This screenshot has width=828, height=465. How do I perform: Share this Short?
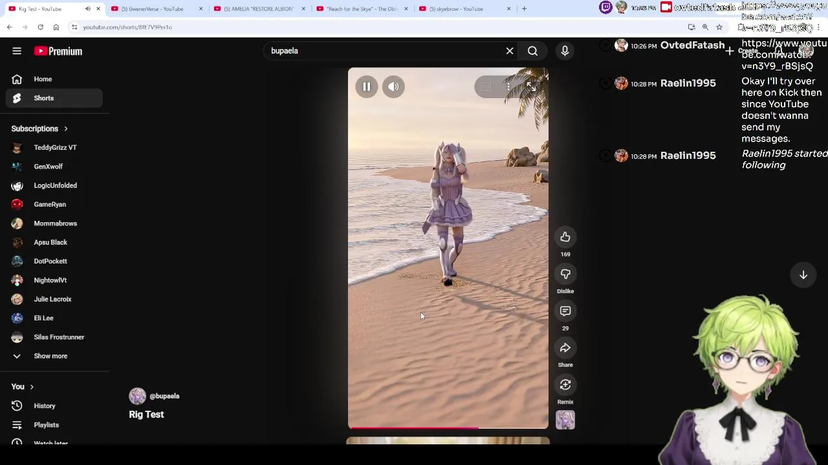[x=565, y=348]
